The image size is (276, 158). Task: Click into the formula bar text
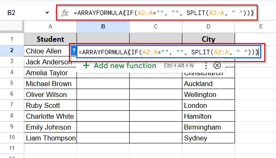point(164,13)
